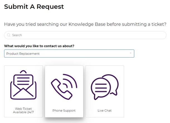The width and height of the screenshot is (170, 123).
Task: Click the contact topic question label
Action: (x=39, y=46)
